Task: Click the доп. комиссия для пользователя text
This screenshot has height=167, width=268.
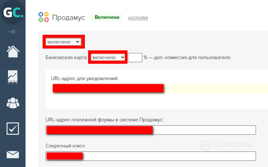Action: point(192,57)
